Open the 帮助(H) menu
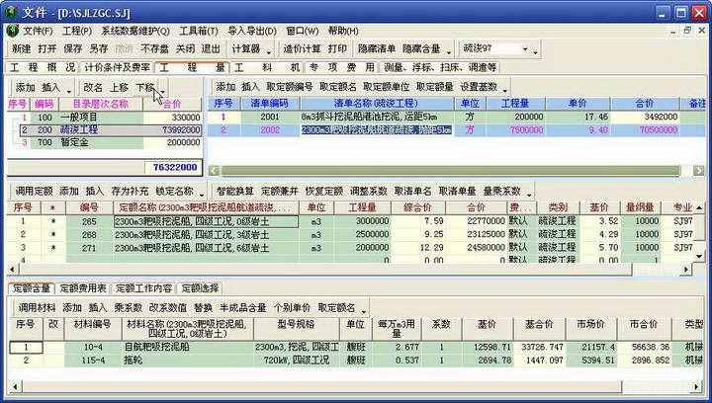The image size is (712, 403). 343,31
